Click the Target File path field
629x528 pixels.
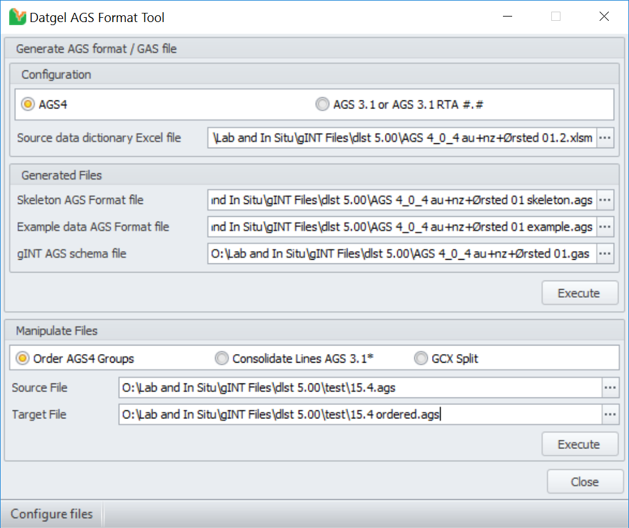coord(360,415)
